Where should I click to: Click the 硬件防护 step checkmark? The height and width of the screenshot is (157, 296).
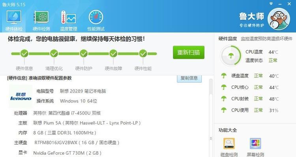pyautogui.click(x=84, y=53)
